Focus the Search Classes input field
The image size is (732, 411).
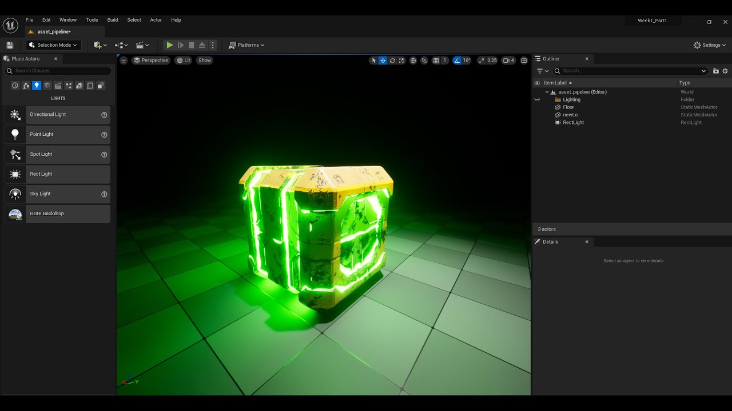(58, 71)
